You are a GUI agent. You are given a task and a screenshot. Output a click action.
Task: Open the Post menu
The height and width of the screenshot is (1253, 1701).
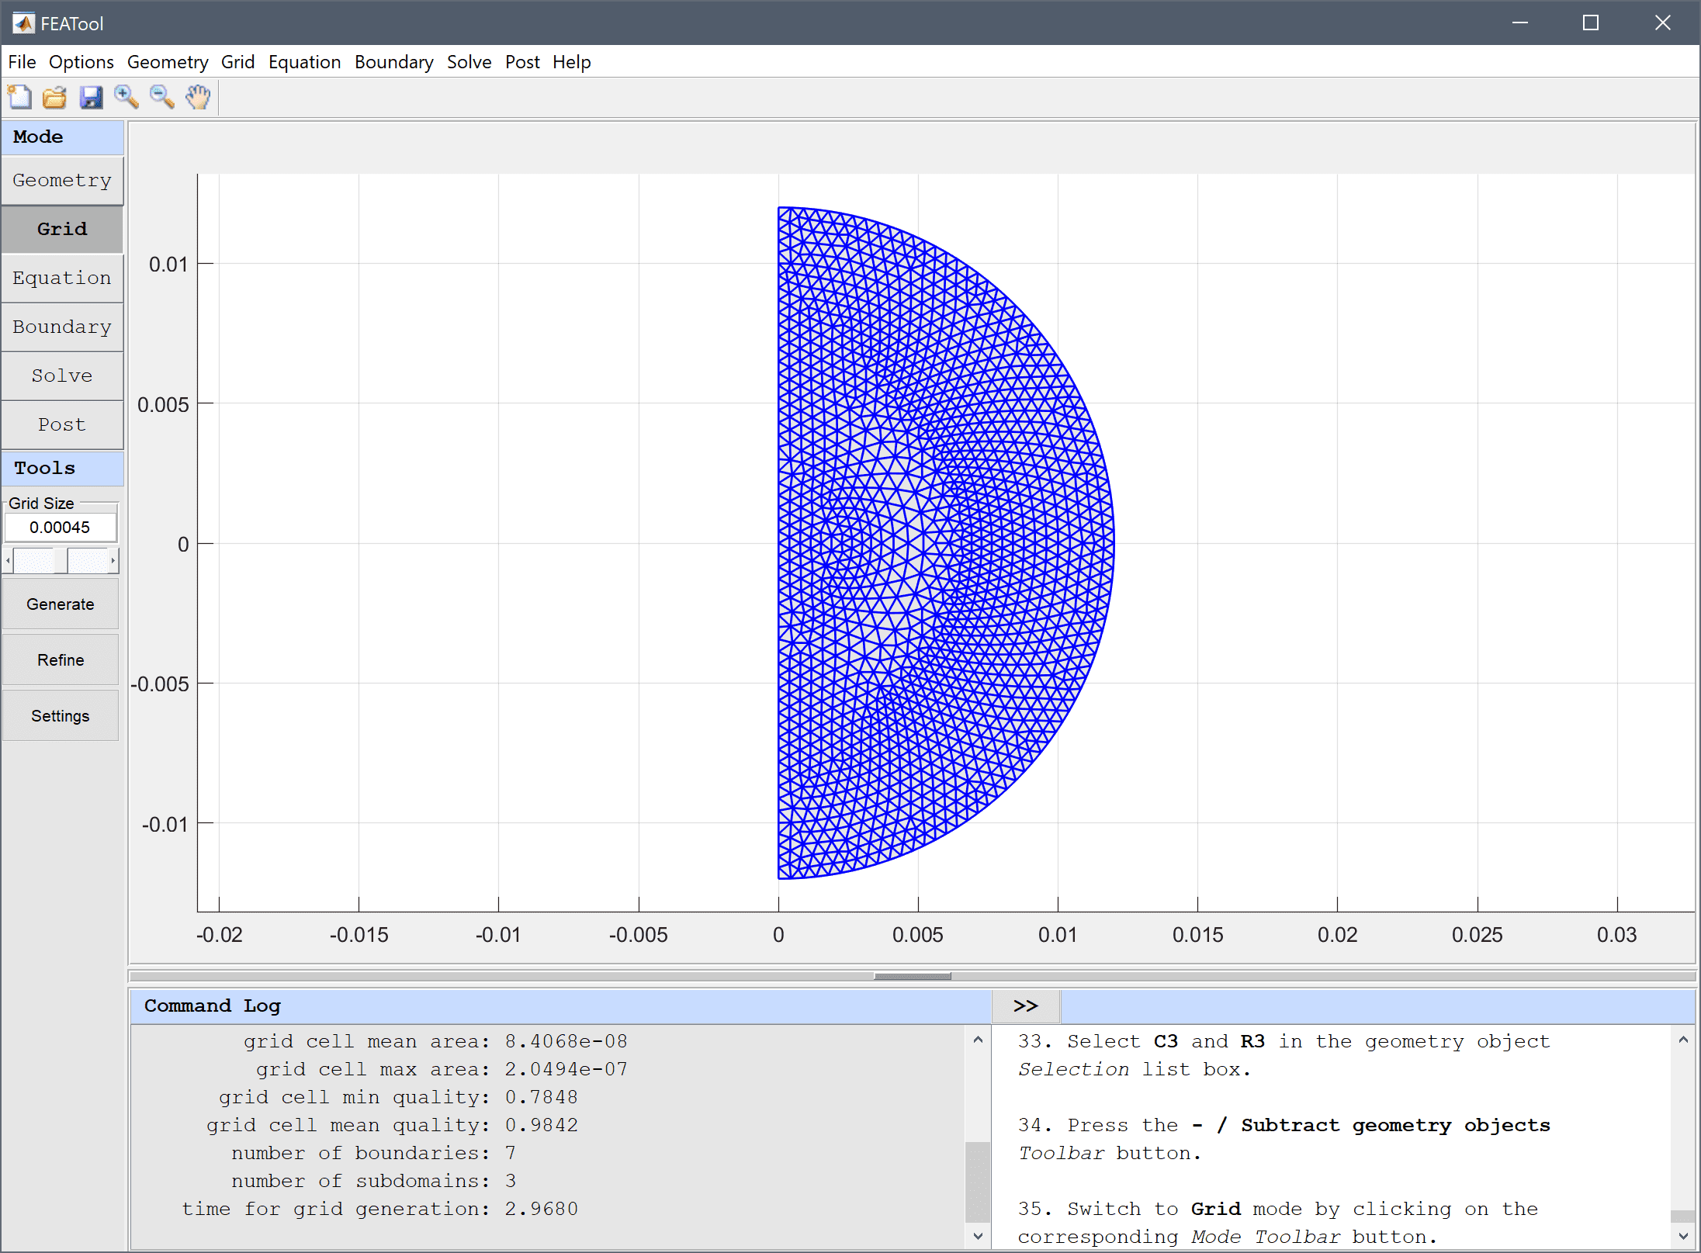(522, 62)
